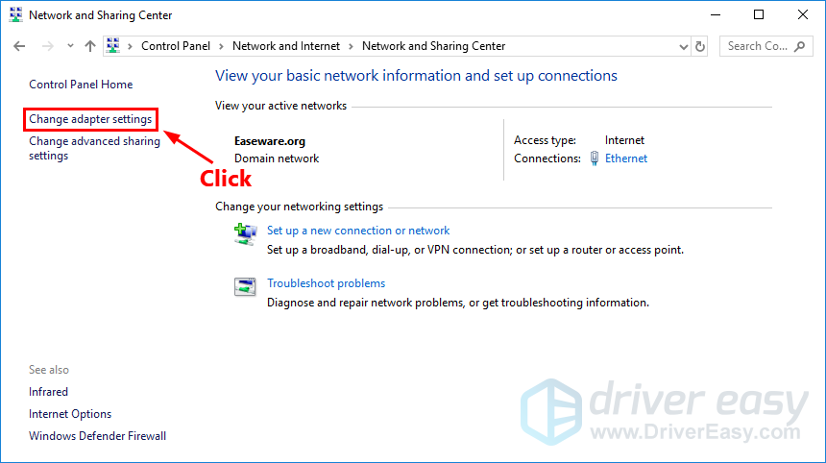Click the Back navigation arrow
Viewport: 826px width, 463px height.
click(x=20, y=46)
